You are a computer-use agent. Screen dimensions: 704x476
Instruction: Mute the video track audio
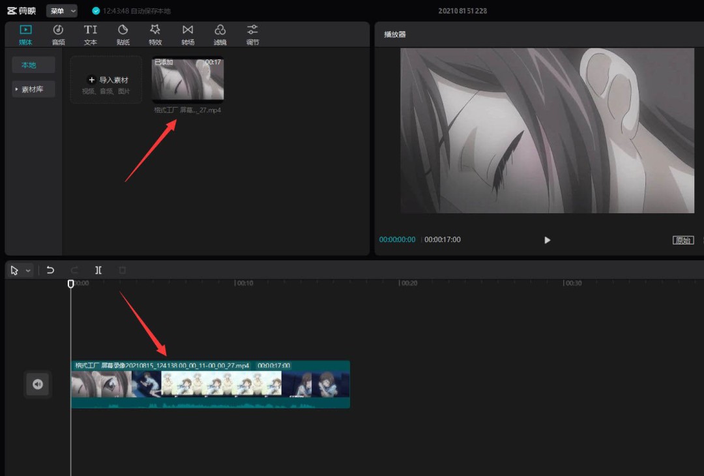37,384
